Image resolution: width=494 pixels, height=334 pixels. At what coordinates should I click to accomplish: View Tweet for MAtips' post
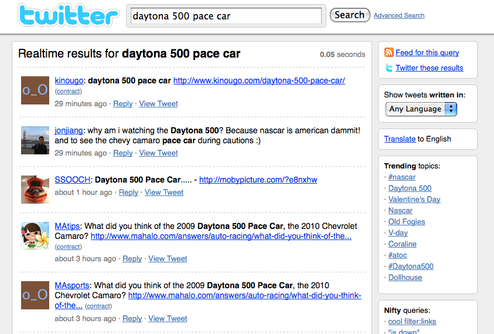[x=168, y=258]
